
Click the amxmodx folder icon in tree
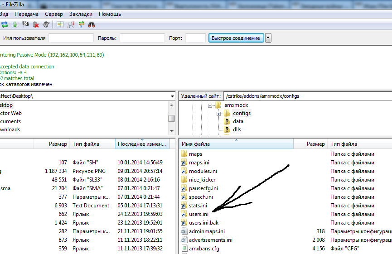[218, 105]
